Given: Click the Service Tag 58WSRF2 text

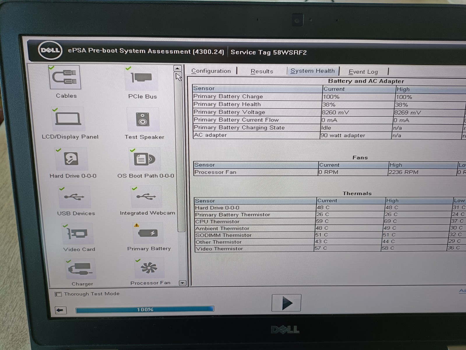Looking at the screenshot, I should click(268, 52).
